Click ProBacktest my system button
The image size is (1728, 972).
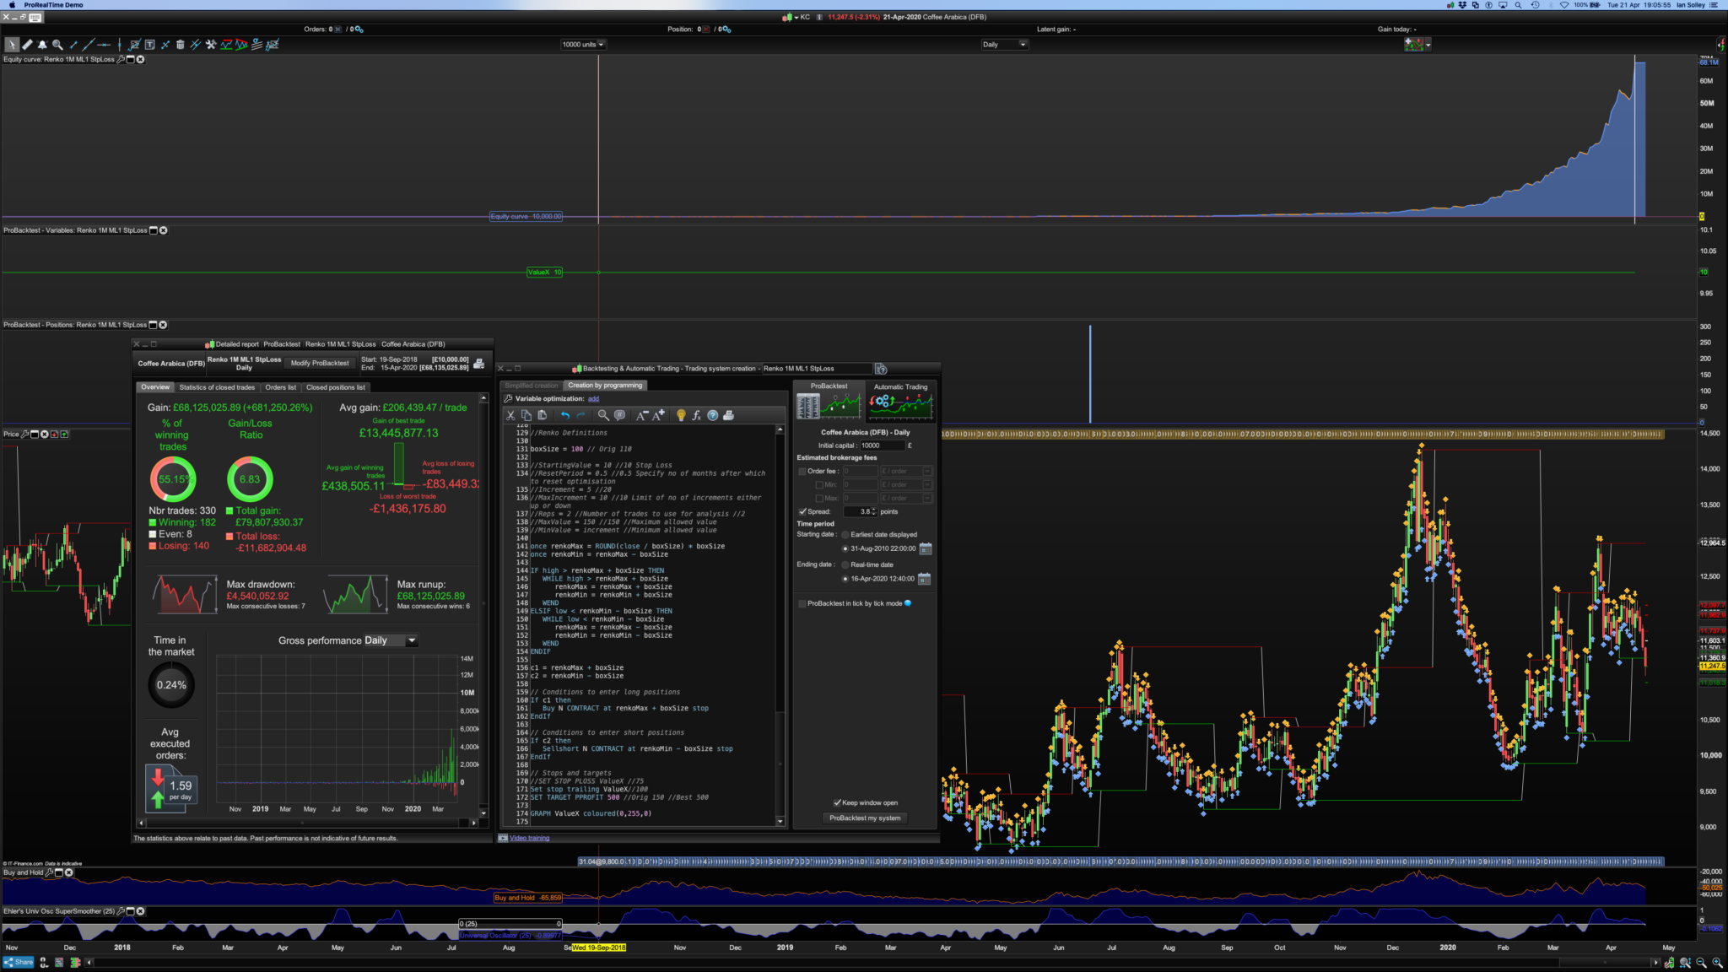coord(865,818)
